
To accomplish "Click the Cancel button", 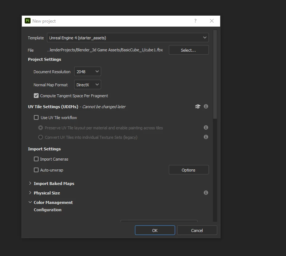I will pos(197,230).
